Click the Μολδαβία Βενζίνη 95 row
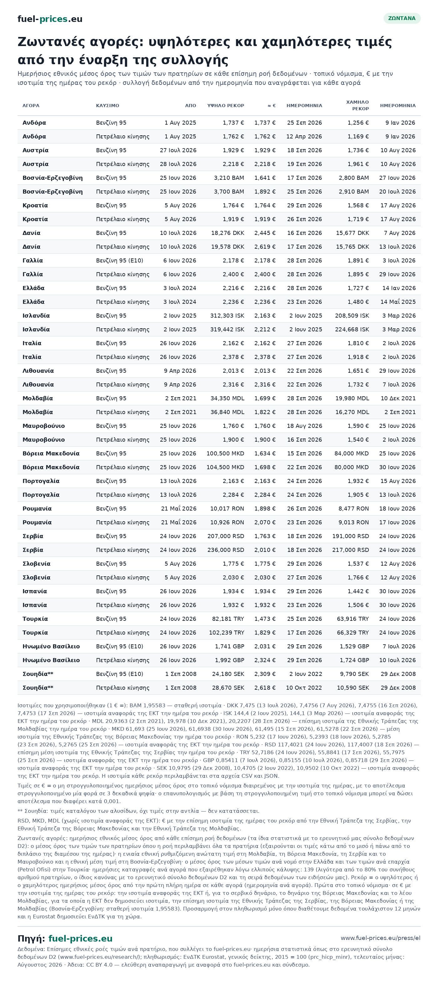438x981 pixels. [219, 398]
